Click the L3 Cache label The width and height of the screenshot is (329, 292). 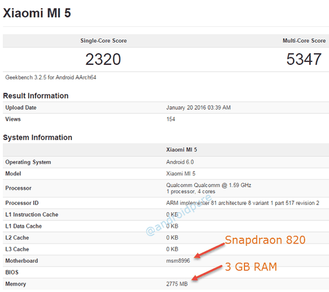[17, 249]
